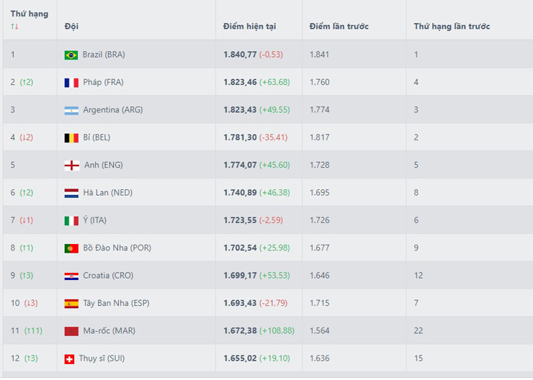Image resolution: width=533 pixels, height=380 pixels.
Task: Click the Đội column header
Action: pyautogui.click(x=71, y=27)
